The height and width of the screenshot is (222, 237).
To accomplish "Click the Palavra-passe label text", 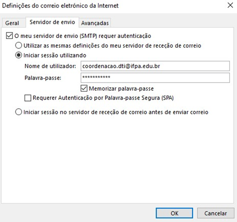I will (43, 78).
